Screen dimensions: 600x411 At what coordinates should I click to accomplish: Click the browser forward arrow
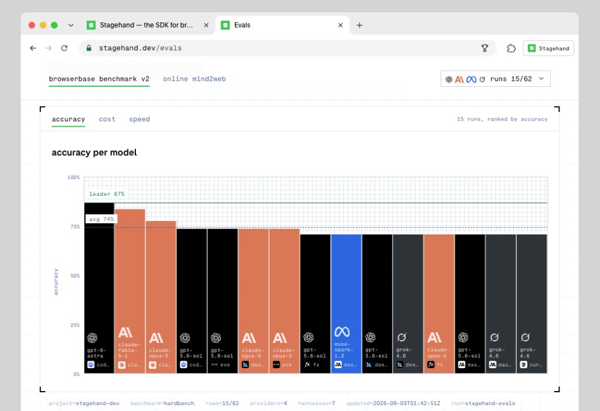point(49,48)
